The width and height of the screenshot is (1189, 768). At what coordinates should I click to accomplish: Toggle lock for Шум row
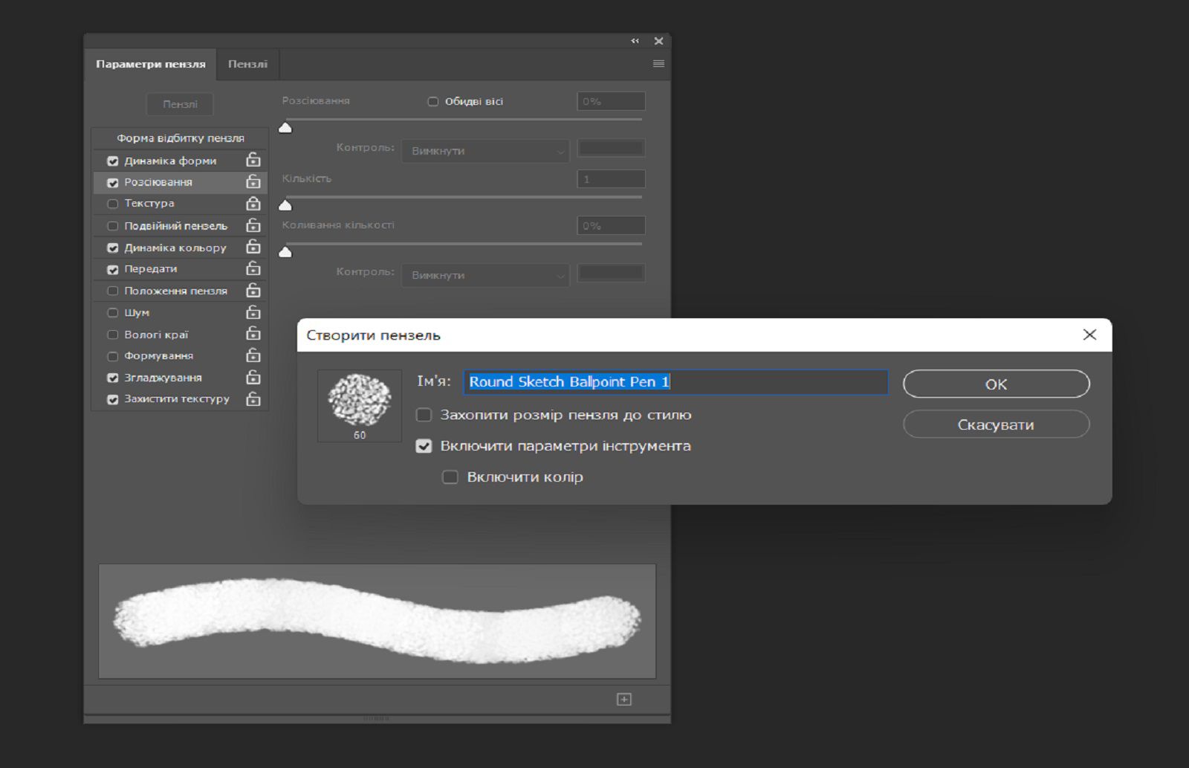coord(253,312)
